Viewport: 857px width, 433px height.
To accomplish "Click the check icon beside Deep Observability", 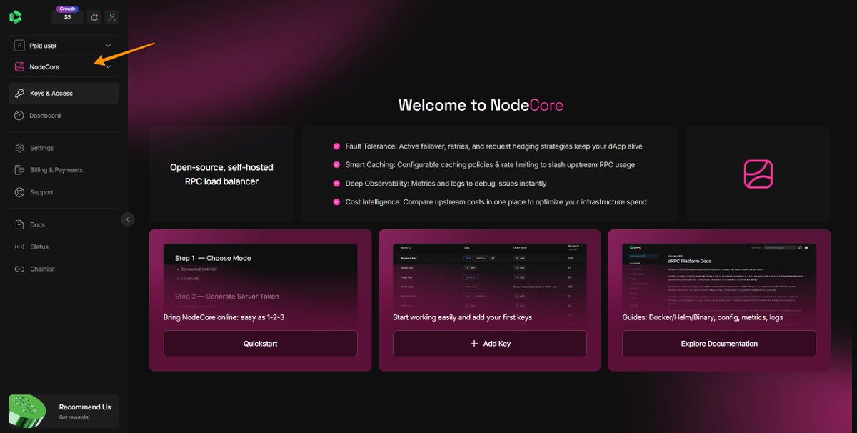I will pos(336,183).
